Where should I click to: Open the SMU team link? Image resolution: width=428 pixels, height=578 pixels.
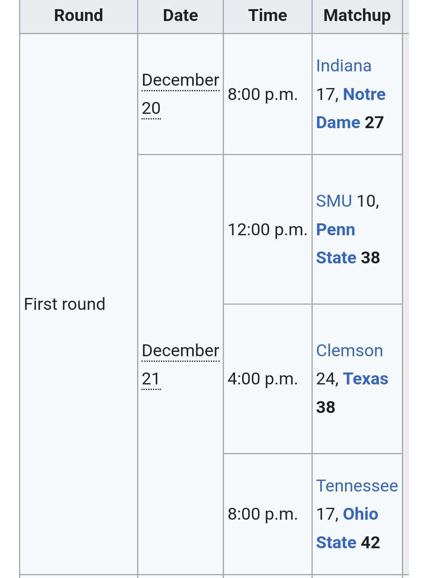click(x=334, y=201)
